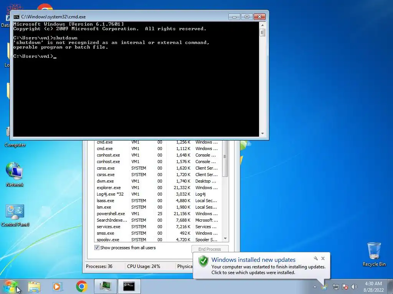
Task: Click Task Manager list scroll down arrow
Action: (x=225, y=239)
